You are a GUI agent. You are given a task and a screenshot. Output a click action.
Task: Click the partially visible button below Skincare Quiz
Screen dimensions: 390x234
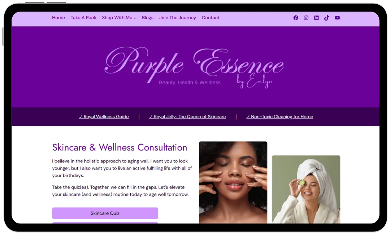pos(105,222)
